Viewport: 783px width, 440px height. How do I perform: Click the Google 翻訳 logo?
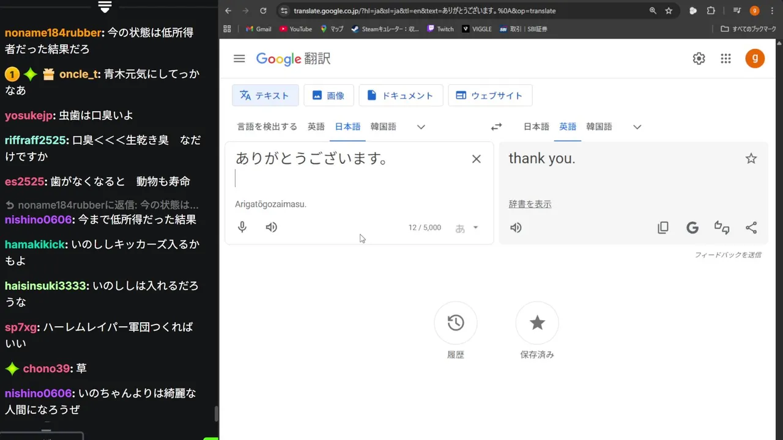(294, 59)
